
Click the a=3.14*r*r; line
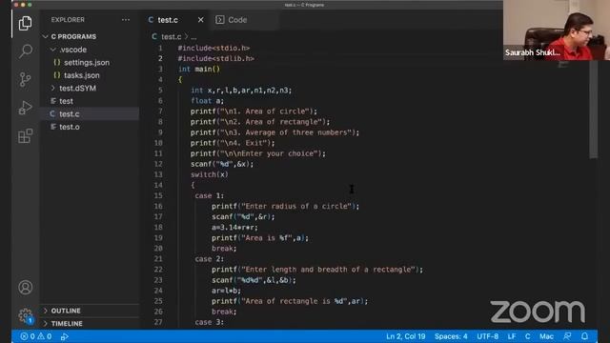click(x=234, y=228)
